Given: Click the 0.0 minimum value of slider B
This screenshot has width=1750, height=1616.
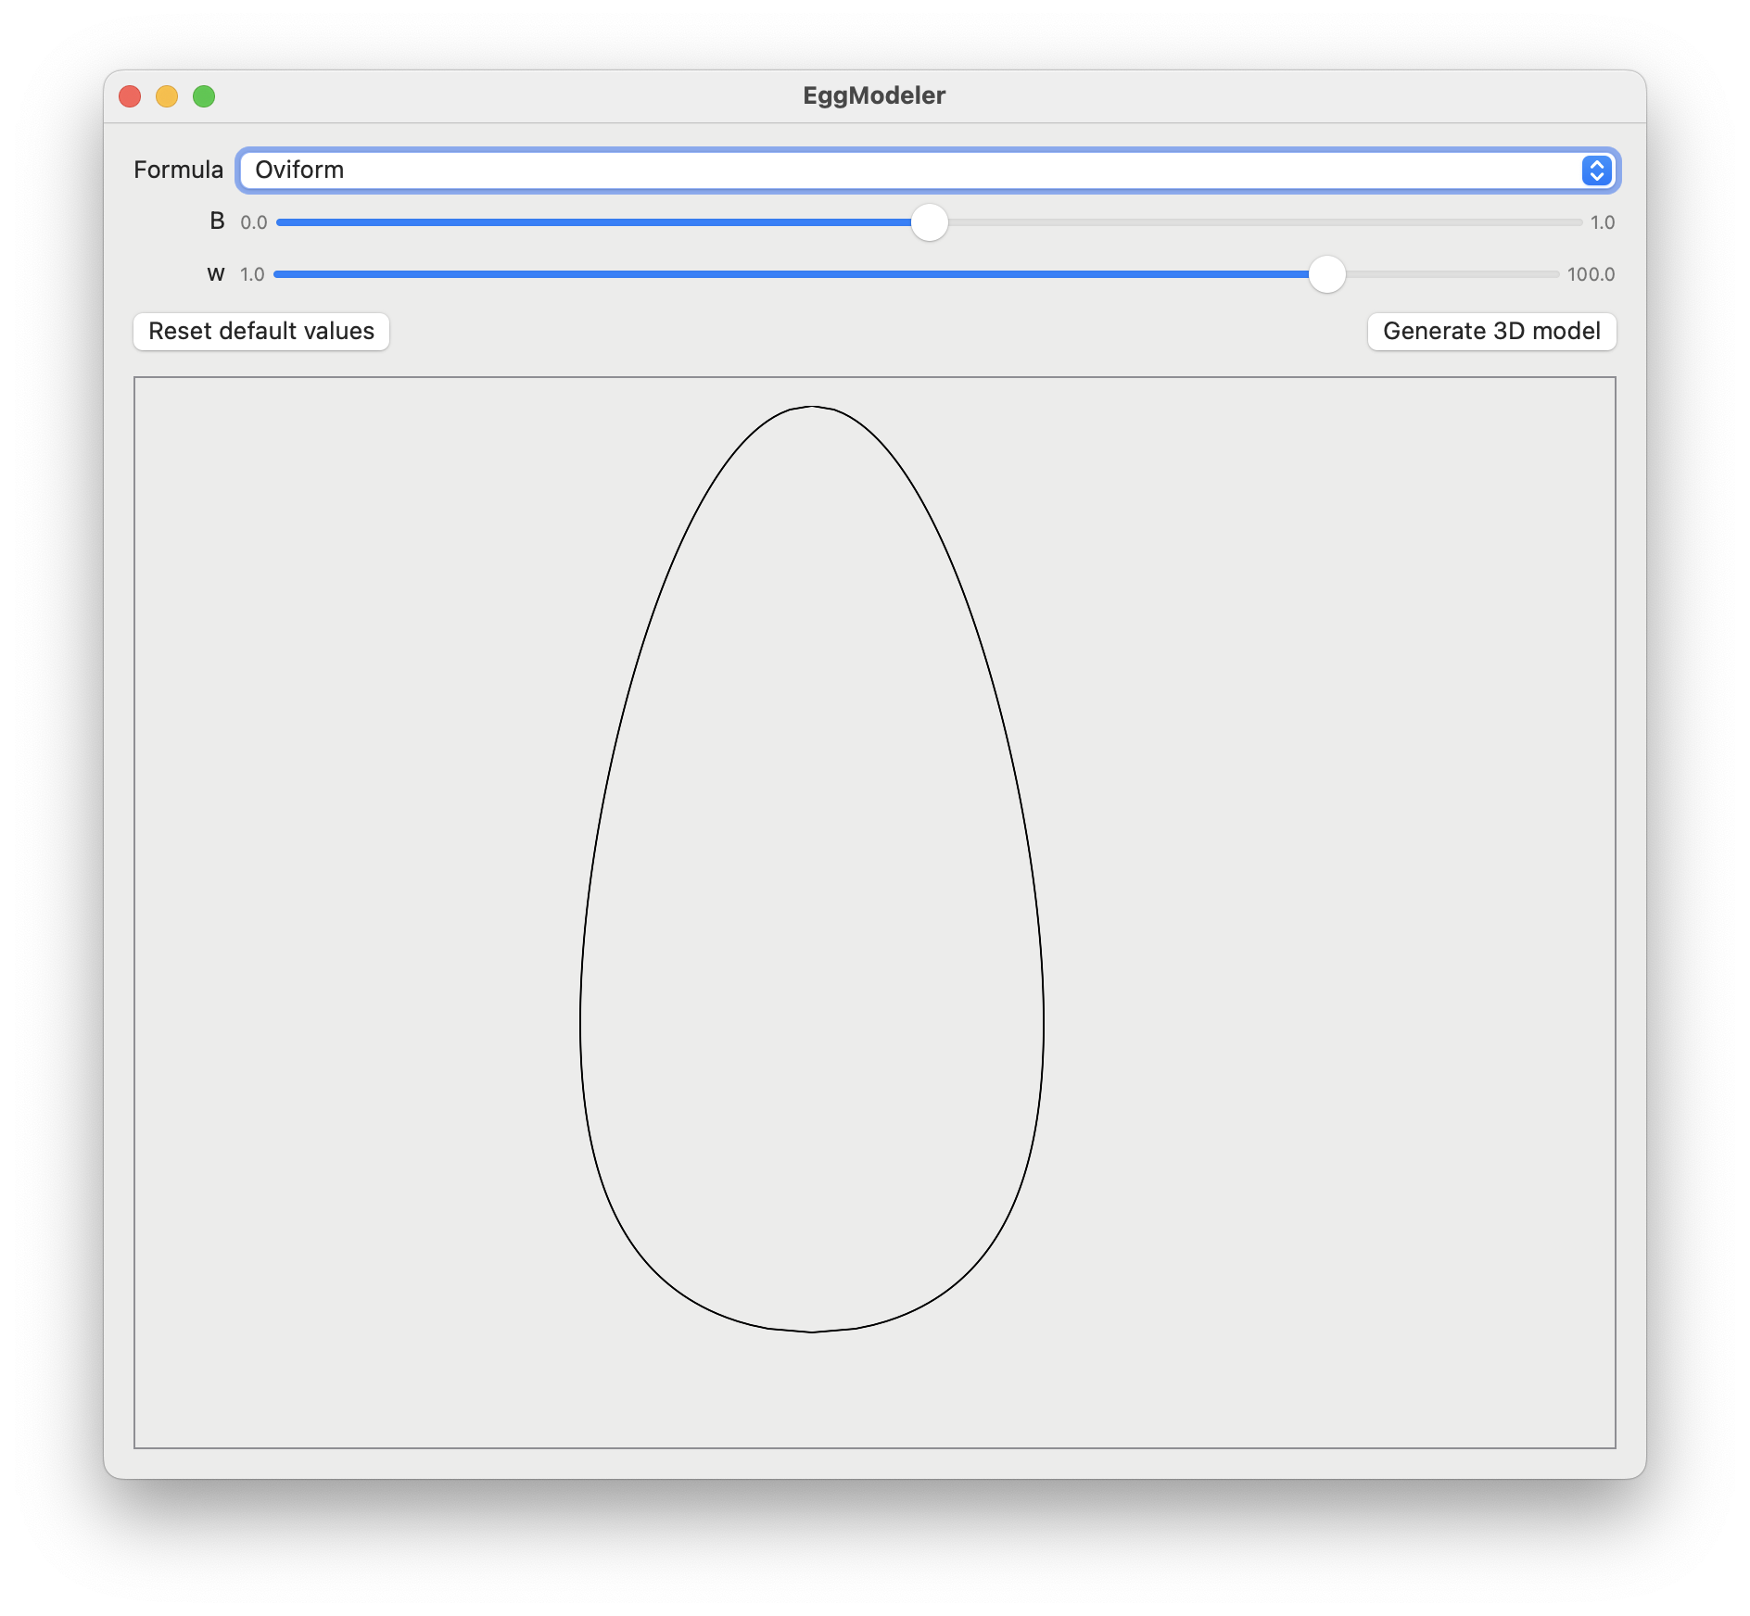Looking at the screenshot, I should 253,222.
